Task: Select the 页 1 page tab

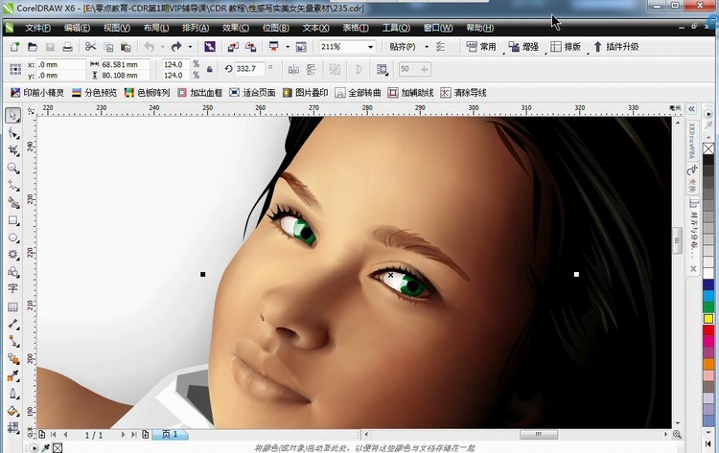Action: [170, 434]
